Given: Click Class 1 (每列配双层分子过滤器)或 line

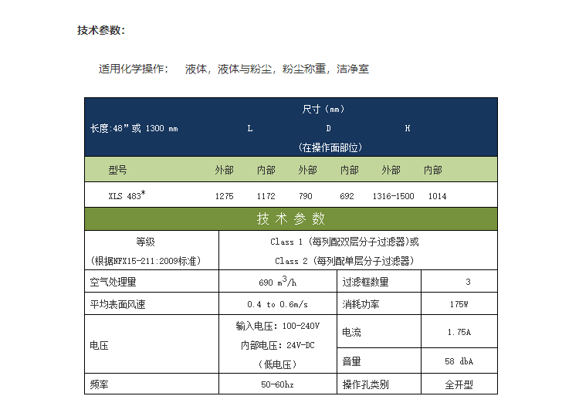Looking at the screenshot, I should click(344, 242).
